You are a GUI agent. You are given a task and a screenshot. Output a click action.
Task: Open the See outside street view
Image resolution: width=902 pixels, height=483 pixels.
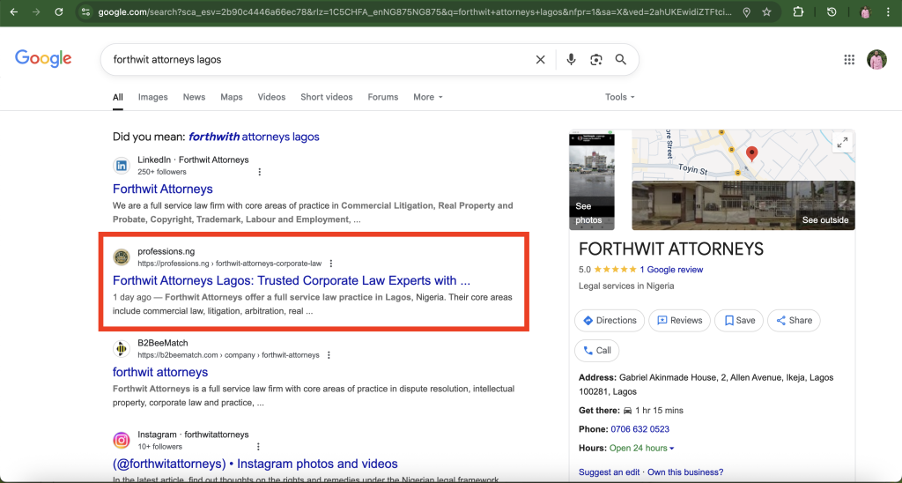(x=743, y=205)
